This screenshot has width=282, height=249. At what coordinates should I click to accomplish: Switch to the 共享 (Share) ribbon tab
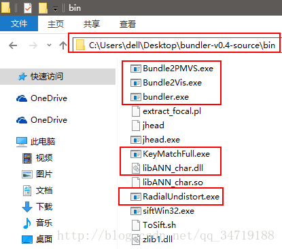pyautogui.click(x=92, y=24)
